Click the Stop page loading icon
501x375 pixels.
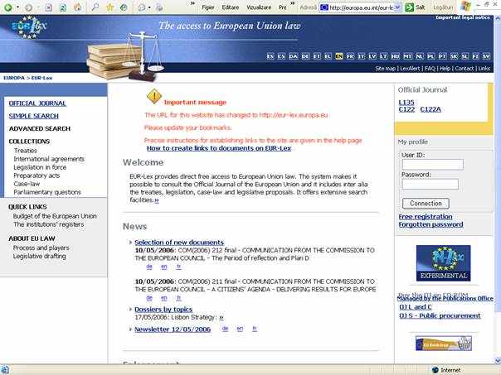click(49, 7)
